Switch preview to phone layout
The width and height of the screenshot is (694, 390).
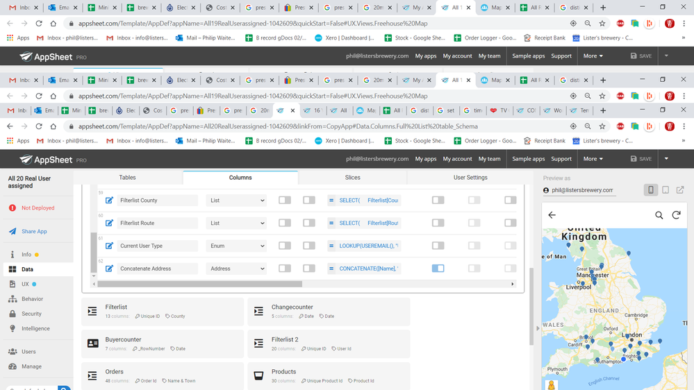tap(651, 190)
